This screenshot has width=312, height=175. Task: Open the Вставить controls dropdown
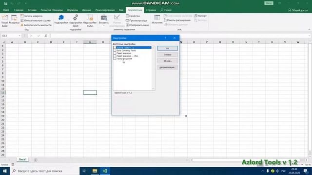pos(104,20)
